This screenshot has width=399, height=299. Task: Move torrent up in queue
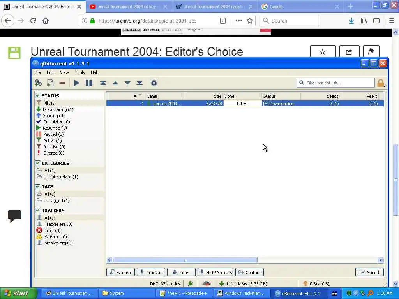115,83
